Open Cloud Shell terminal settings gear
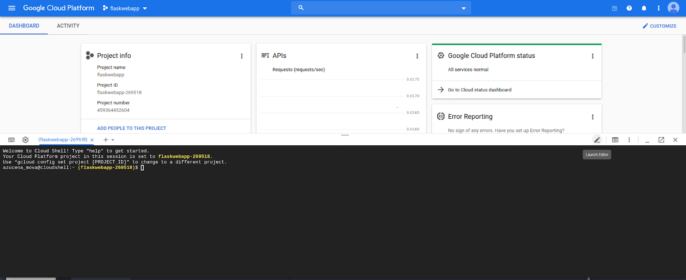Image resolution: width=686 pixels, height=280 pixels. (25, 140)
